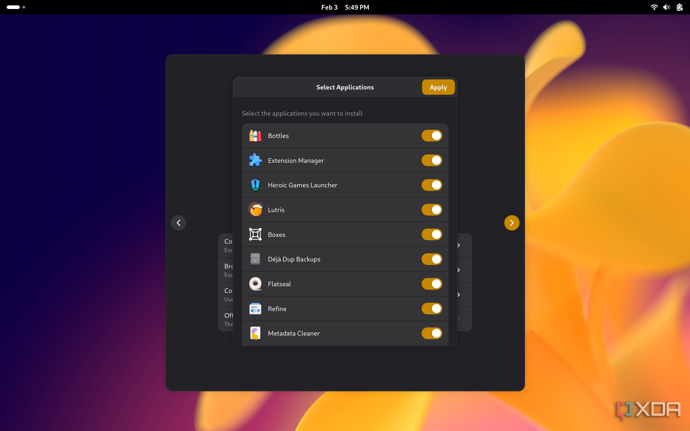This screenshot has width=690, height=431.
Task: Click the 'Metadata Cleaner' label
Action: pyautogui.click(x=294, y=333)
